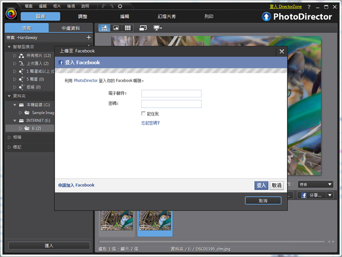
Task: Collapse the 資料夾 section
Action: point(9,96)
